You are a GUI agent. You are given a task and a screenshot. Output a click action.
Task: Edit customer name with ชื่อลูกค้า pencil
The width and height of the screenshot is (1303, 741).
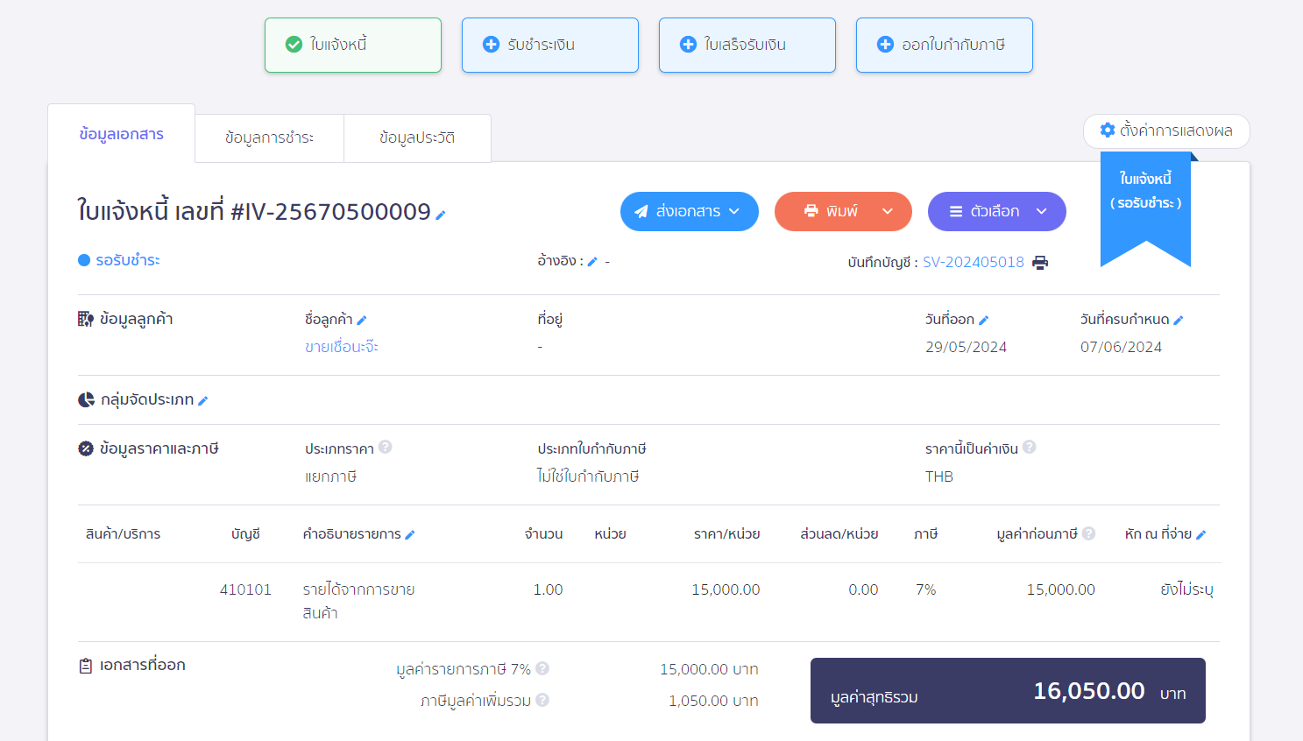click(x=362, y=321)
